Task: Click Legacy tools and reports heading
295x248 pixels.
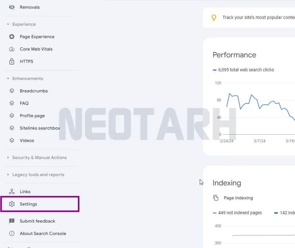Action: click(38, 175)
